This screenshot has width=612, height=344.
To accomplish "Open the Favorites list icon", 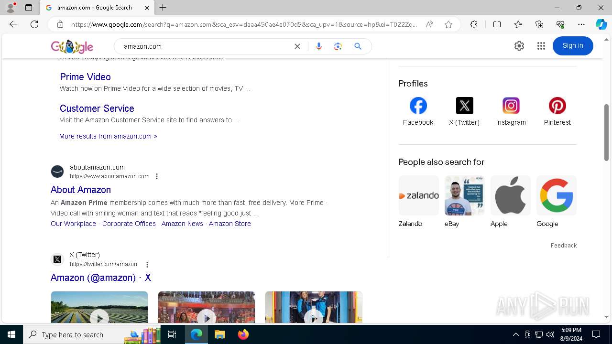I will pos(518,24).
